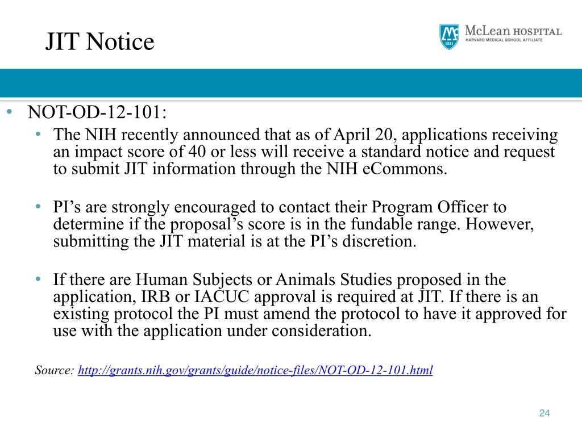Click the bullet before "The NIH recently announced"
Screen dimensions: 582x436
point(38,135)
